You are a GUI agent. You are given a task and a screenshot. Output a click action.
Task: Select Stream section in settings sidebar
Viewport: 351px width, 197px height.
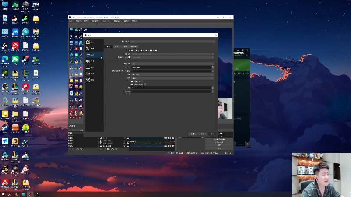88,48
